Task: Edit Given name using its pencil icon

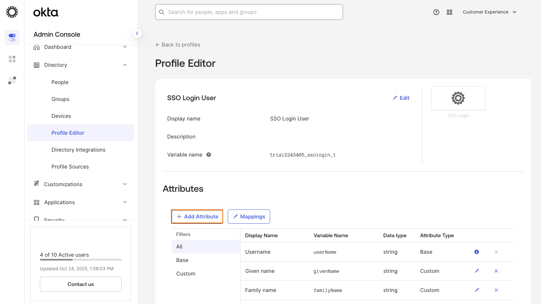Action: [x=476, y=271]
